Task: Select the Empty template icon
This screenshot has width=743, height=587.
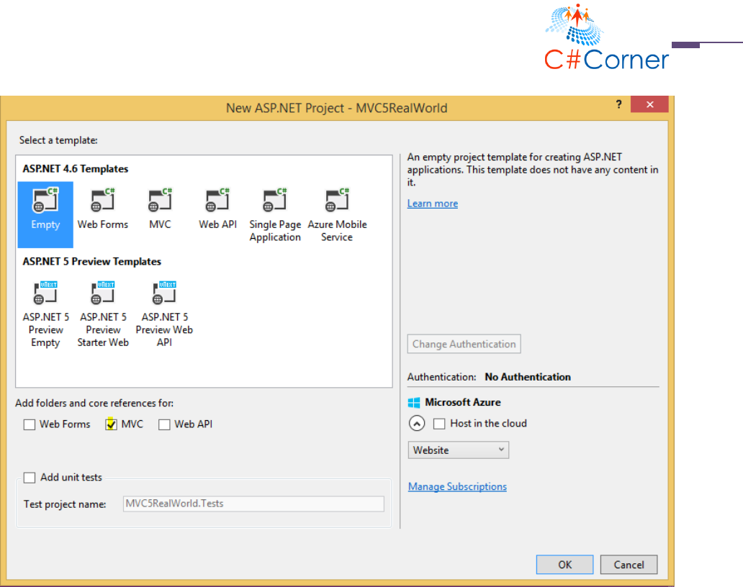Action: (x=45, y=214)
